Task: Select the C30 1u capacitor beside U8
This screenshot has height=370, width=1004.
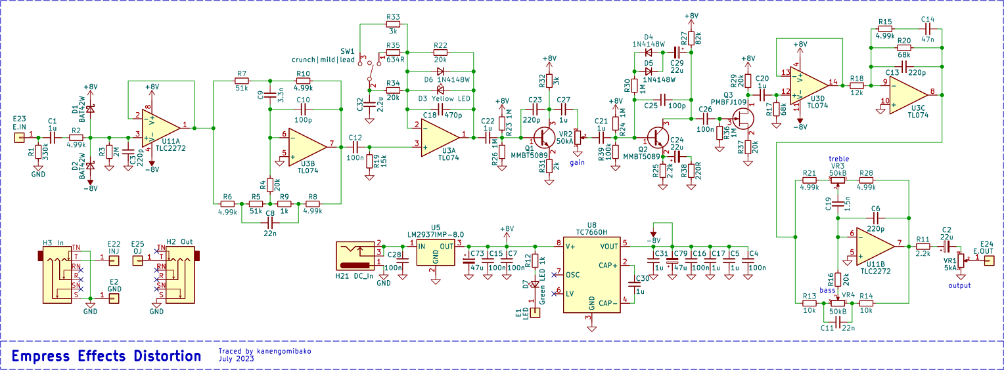Action: [635, 284]
